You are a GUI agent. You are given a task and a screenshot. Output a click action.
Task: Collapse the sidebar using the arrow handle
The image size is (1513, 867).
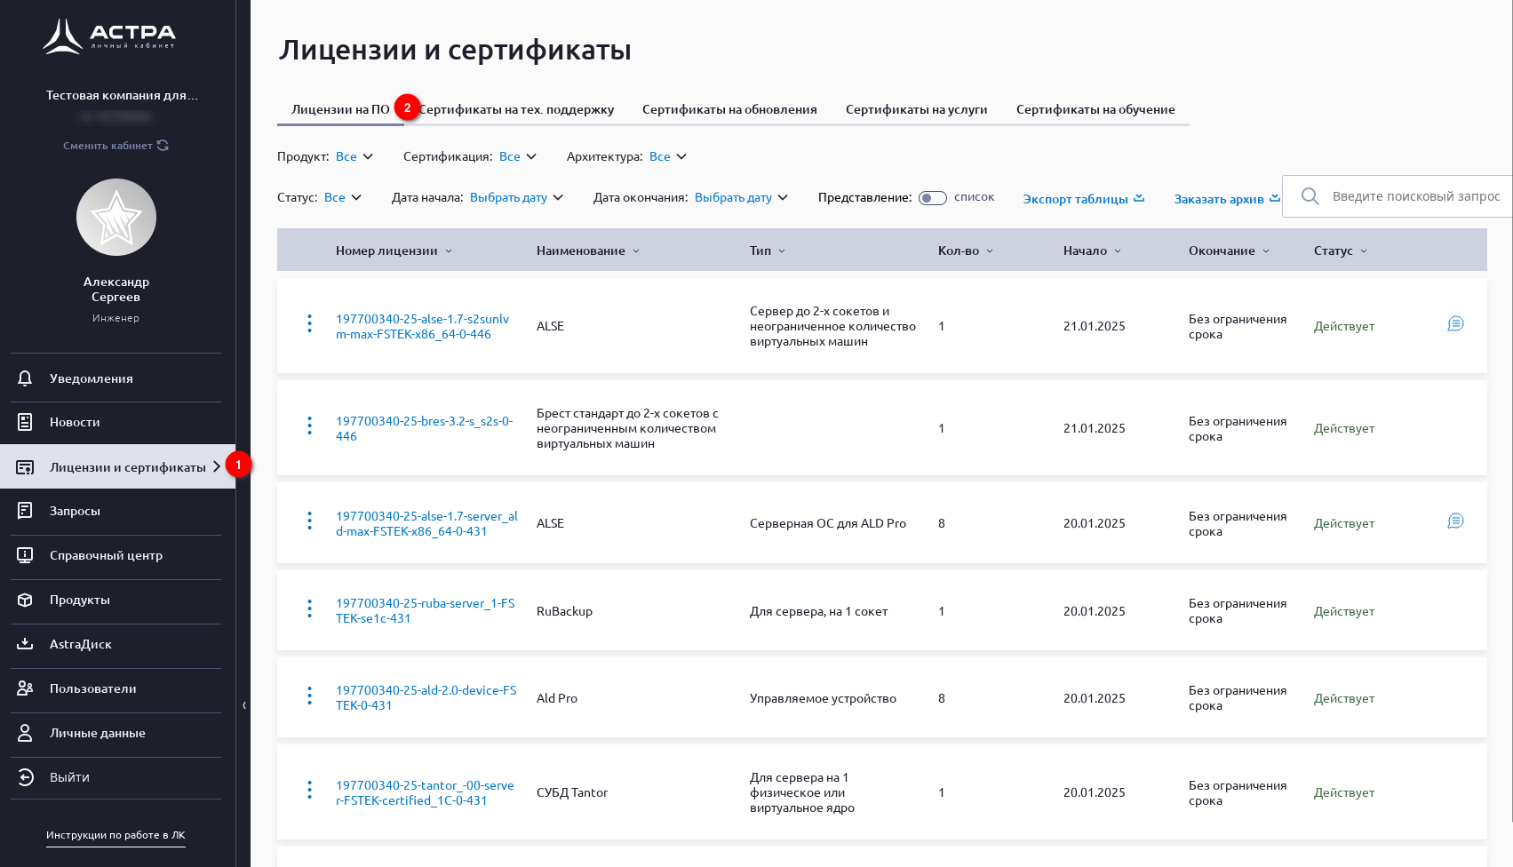coord(244,705)
